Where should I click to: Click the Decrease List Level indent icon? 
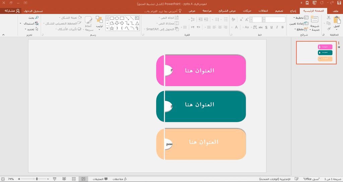point(206,20)
